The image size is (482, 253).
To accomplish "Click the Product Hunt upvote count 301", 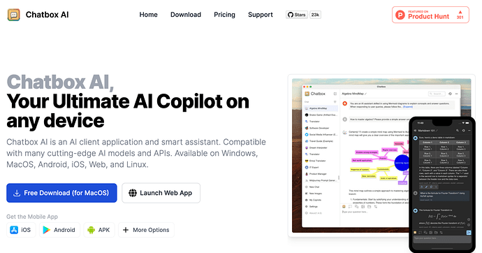I will pyautogui.click(x=460, y=17).
